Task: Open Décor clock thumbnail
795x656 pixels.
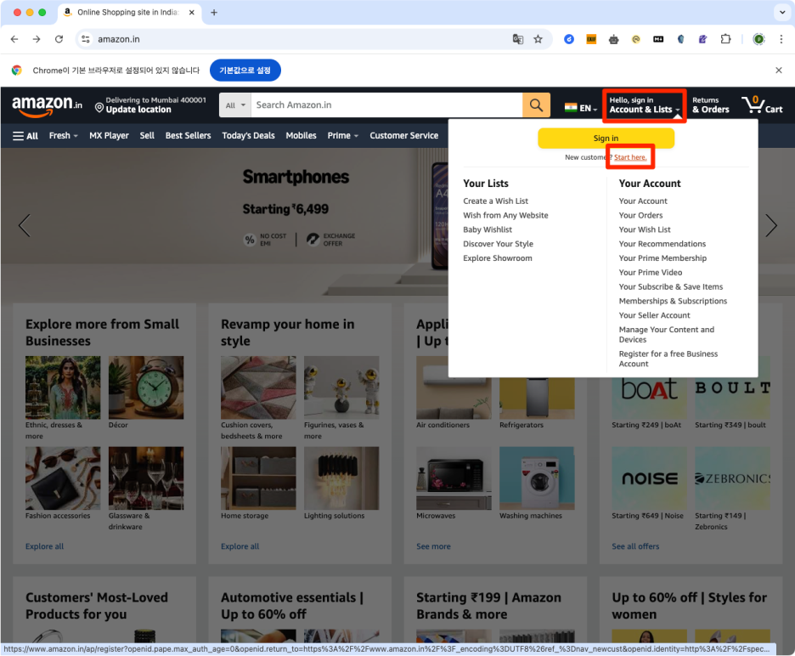Action: pyautogui.click(x=146, y=387)
